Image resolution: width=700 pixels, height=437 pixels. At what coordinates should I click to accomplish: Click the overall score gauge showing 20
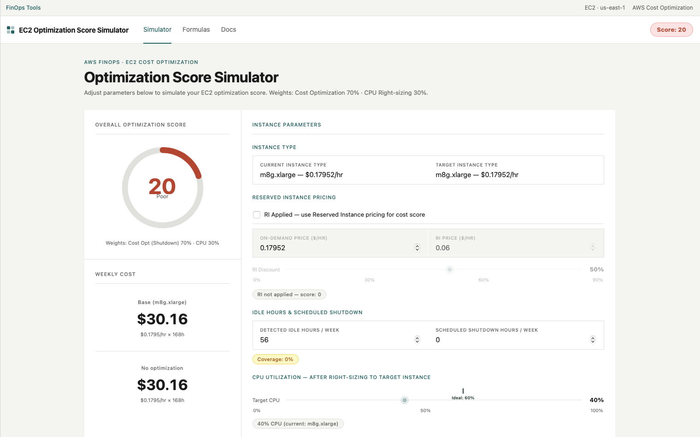(162, 188)
